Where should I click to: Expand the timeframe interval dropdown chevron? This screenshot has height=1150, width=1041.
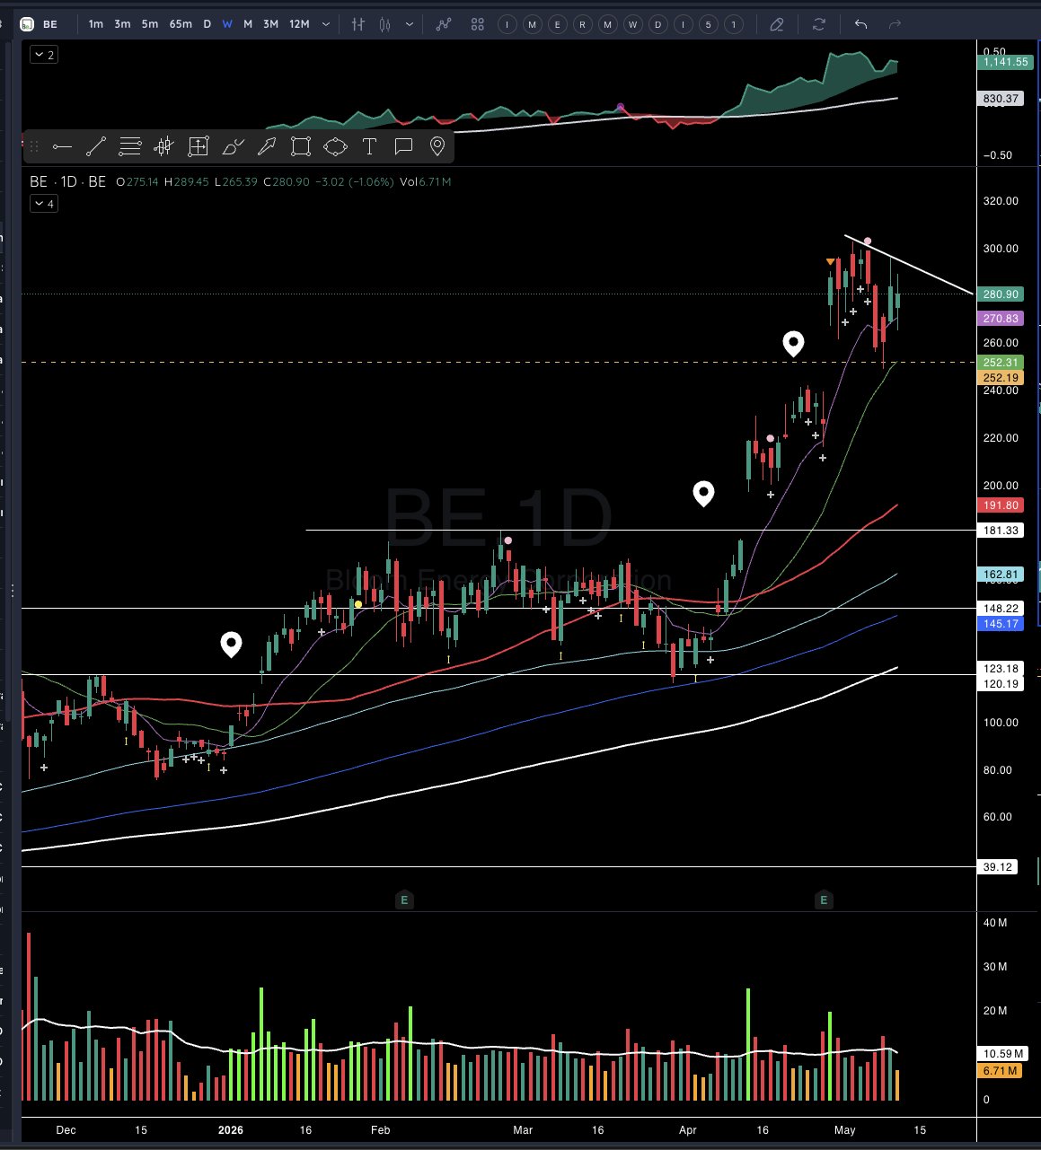[x=325, y=24]
